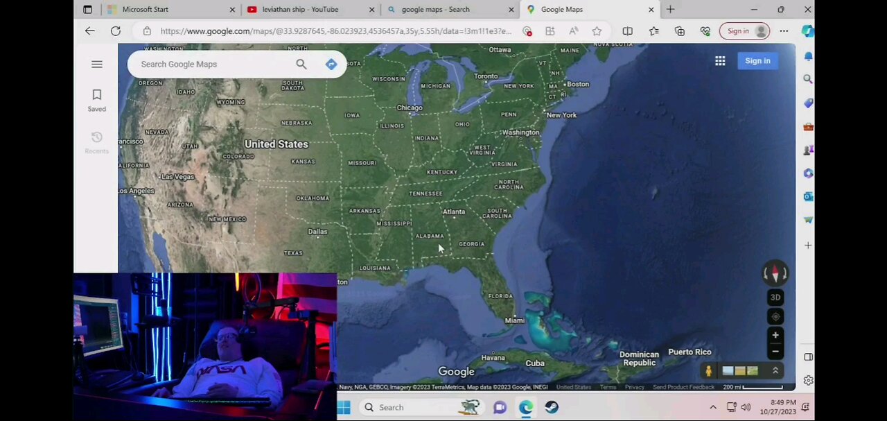The image size is (887, 421).
Task: Add a sidebar app with plus
Action: 808,246
